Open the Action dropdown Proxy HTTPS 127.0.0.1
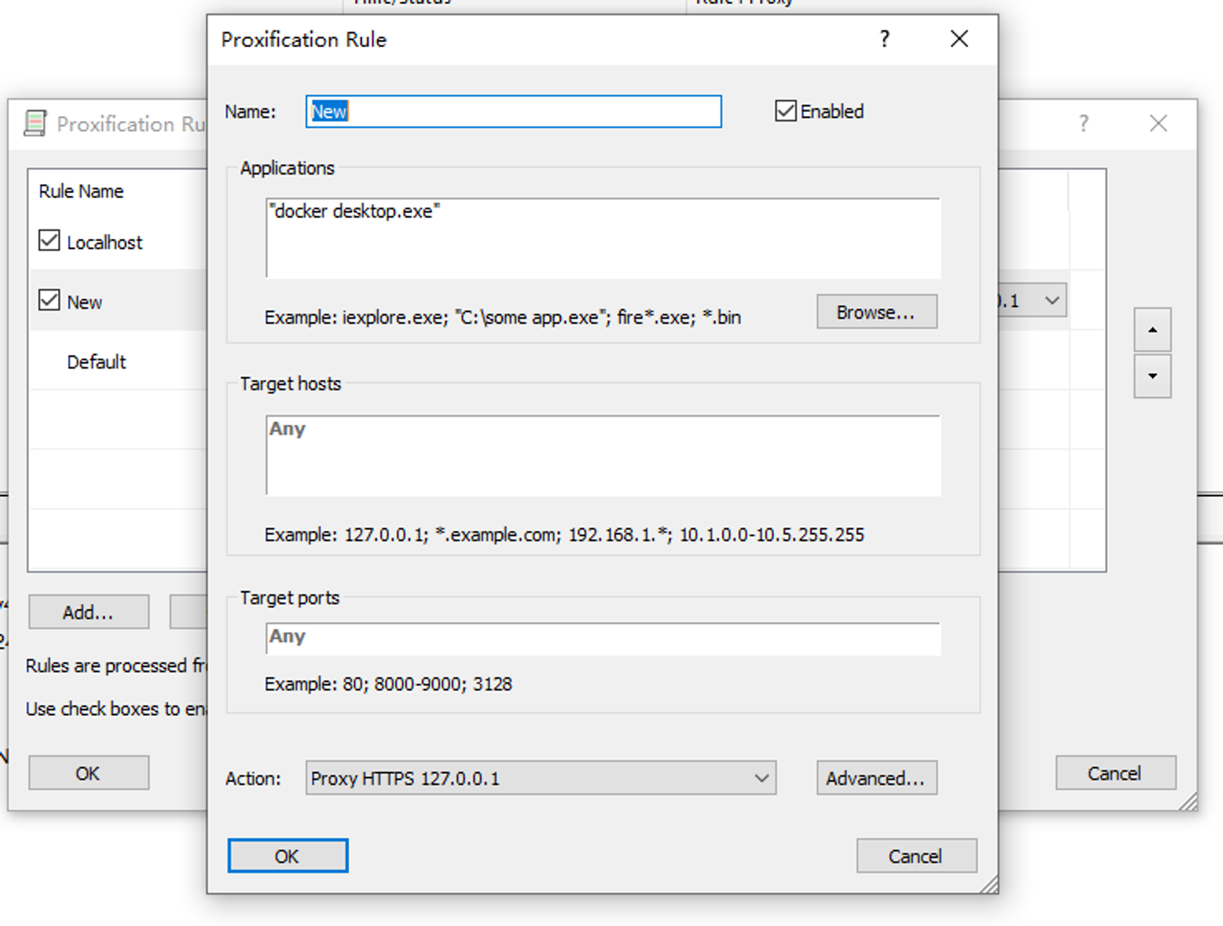Screen dimensions: 1223x926 (540, 778)
